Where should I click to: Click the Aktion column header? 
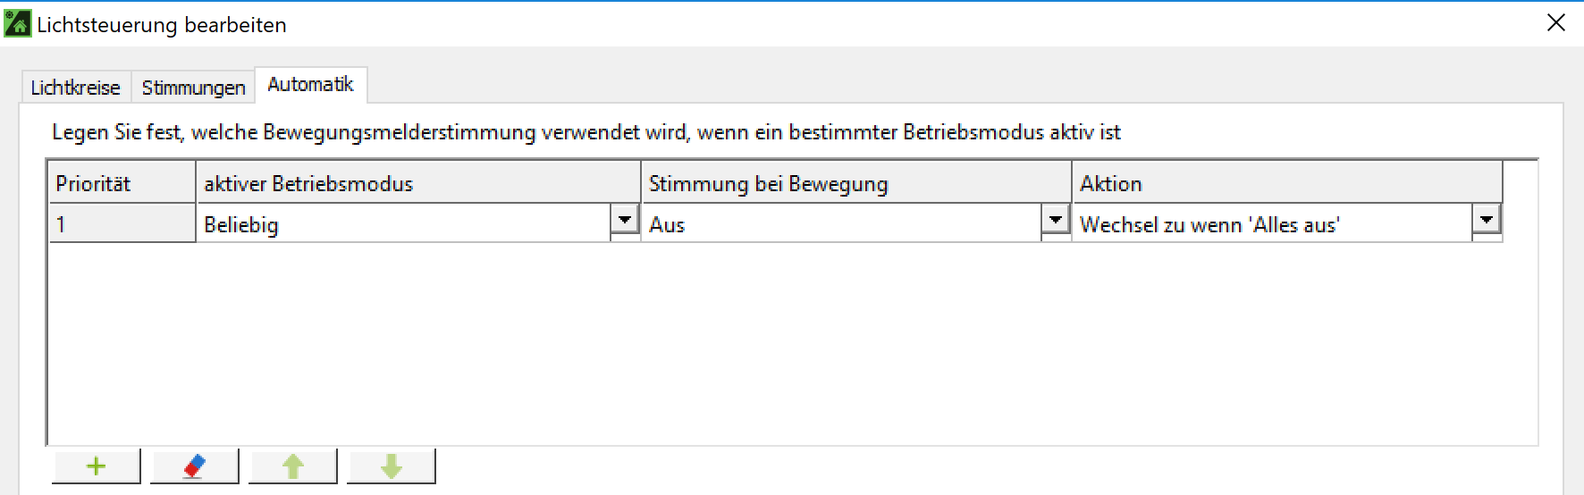click(1286, 183)
